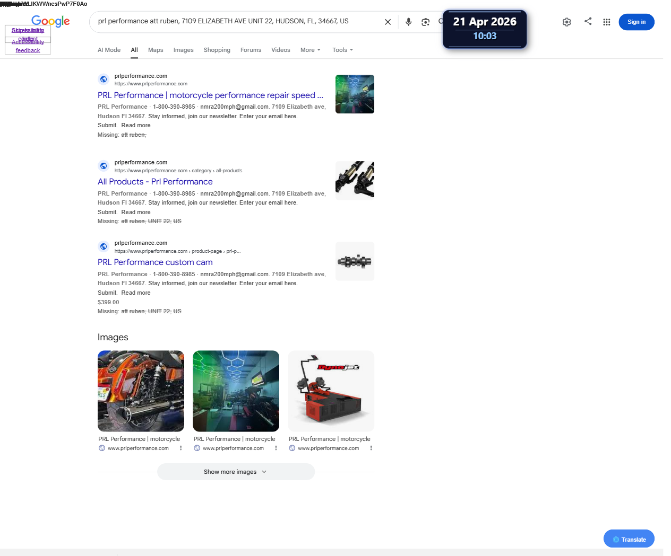Click the share icon in header

coord(588,21)
